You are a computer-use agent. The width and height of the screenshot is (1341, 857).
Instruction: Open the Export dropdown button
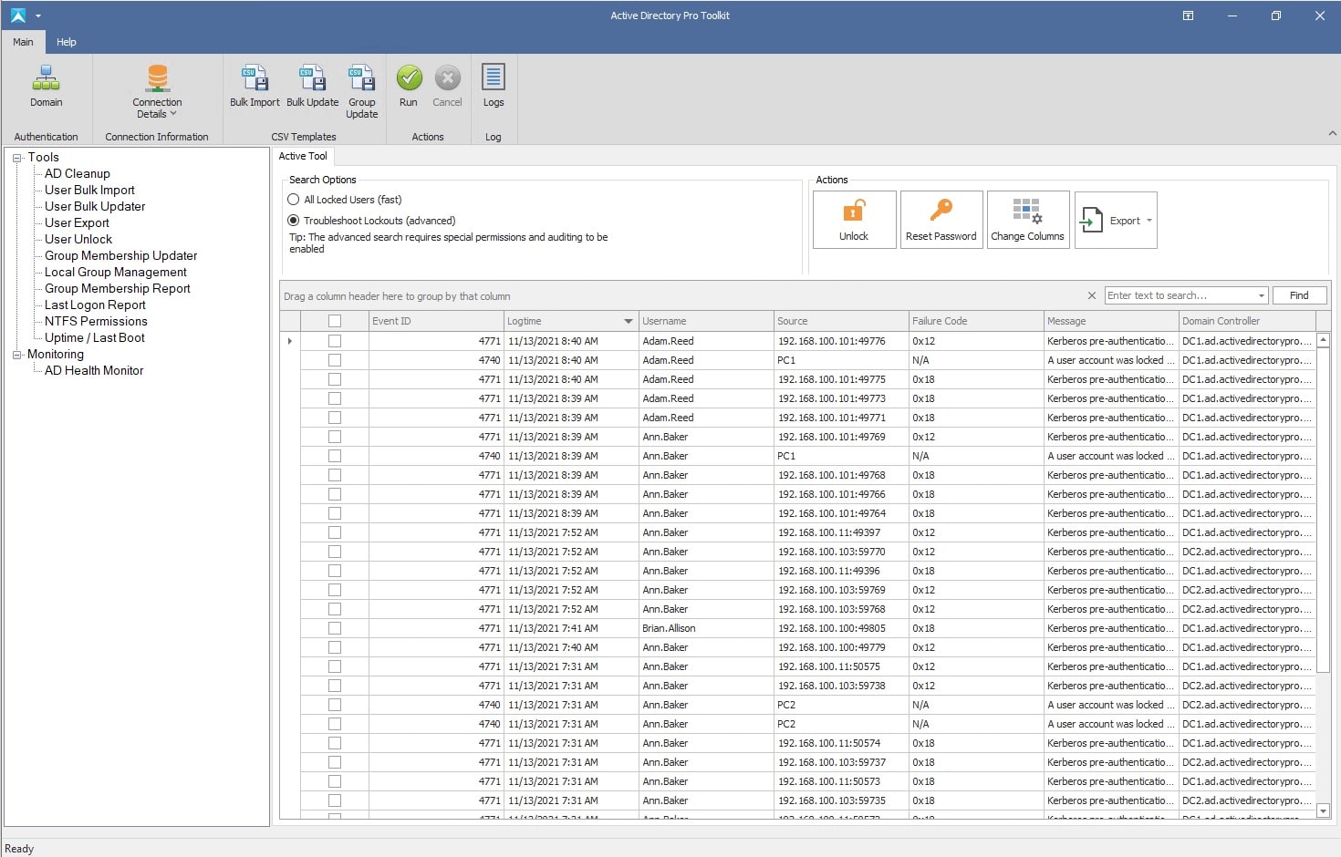tap(1116, 220)
